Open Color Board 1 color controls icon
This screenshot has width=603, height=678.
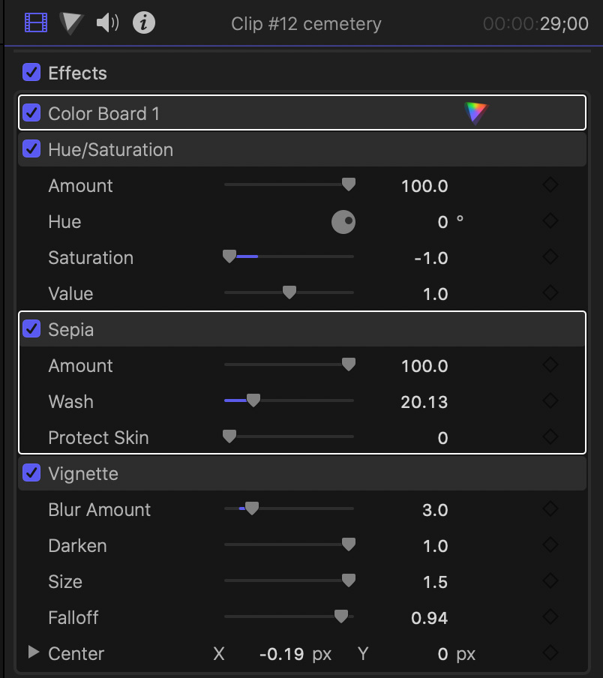(x=476, y=113)
